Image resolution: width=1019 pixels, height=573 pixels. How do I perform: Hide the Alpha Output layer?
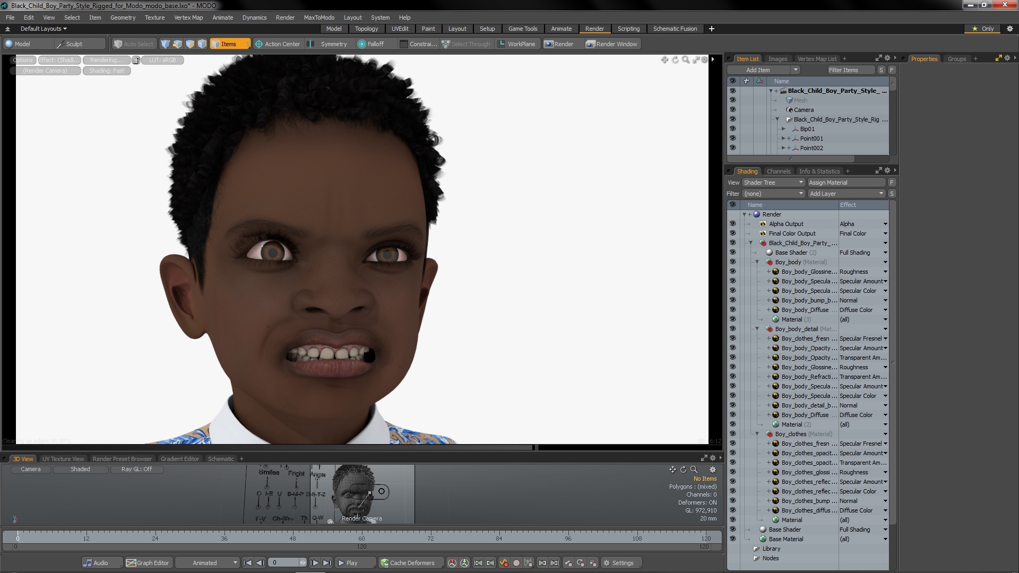point(732,224)
